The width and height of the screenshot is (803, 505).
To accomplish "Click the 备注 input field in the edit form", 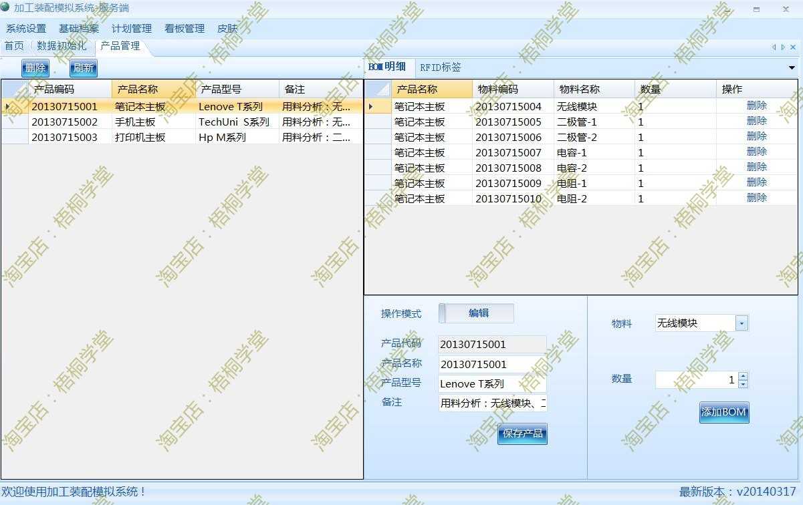I will coord(492,403).
